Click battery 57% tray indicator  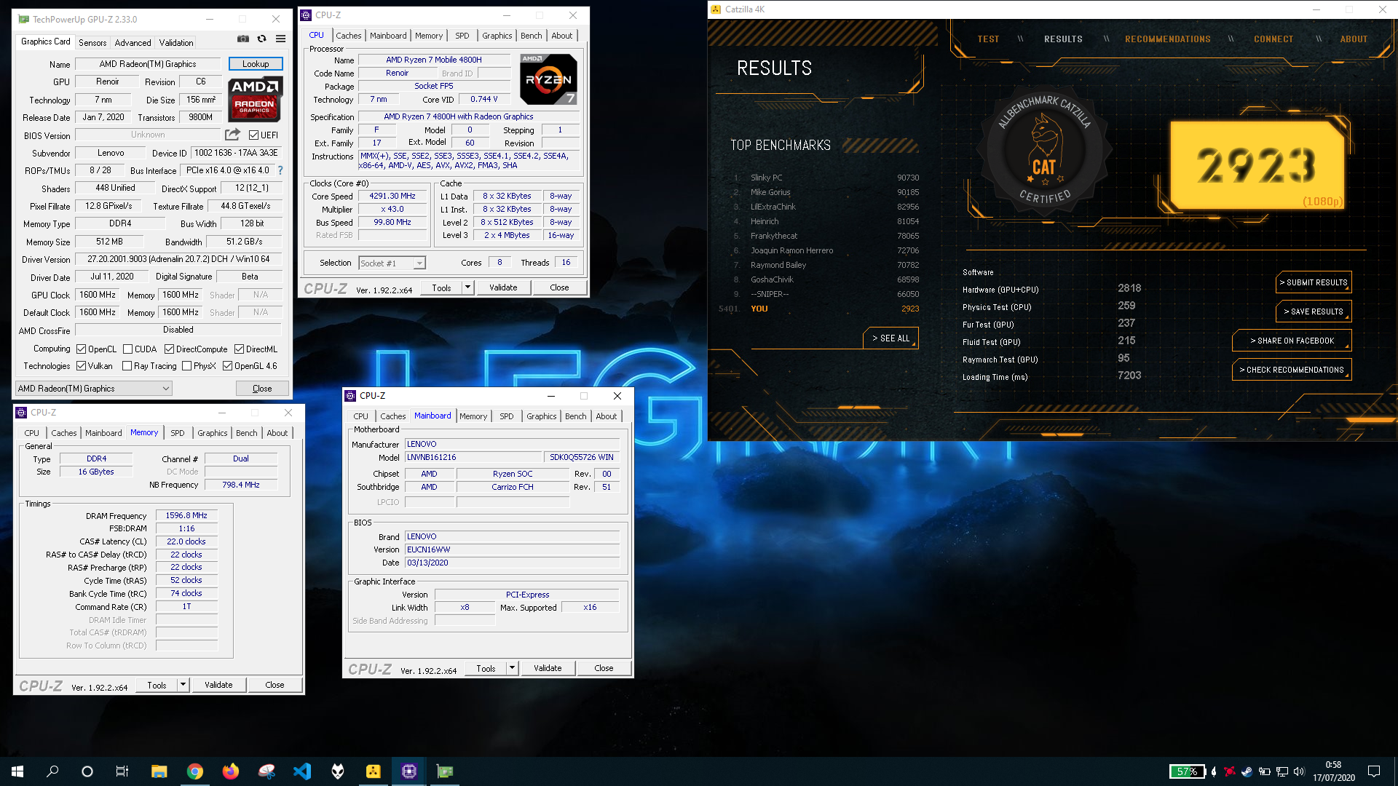pyautogui.click(x=1188, y=771)
